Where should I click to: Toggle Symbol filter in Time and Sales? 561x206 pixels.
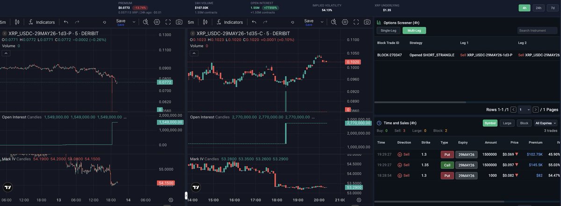tap(490, 123)
